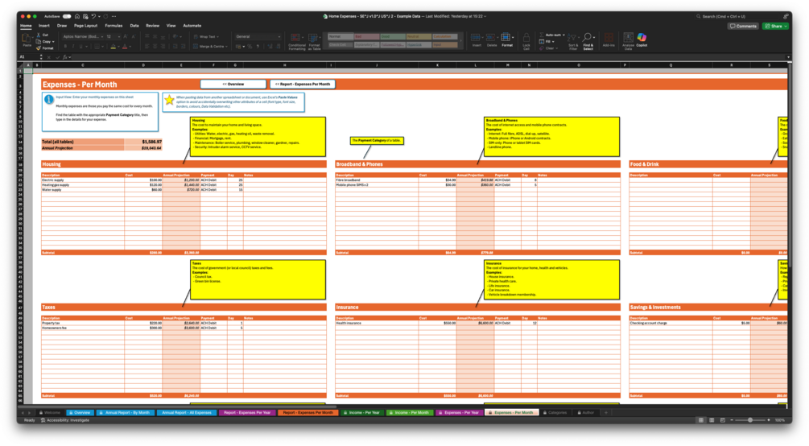Open the font size dropdown

click(x=118, y=37)
